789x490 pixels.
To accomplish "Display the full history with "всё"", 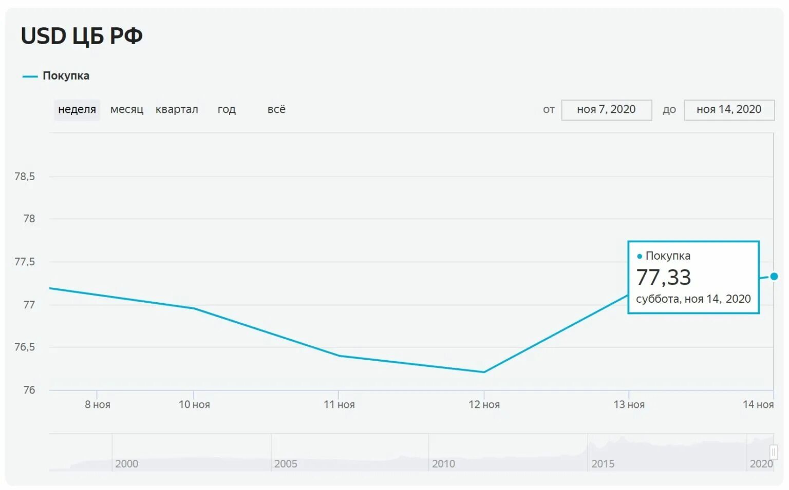I will 276,110.
